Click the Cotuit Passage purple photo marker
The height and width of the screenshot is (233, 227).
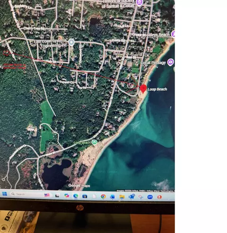coord(171,62)
